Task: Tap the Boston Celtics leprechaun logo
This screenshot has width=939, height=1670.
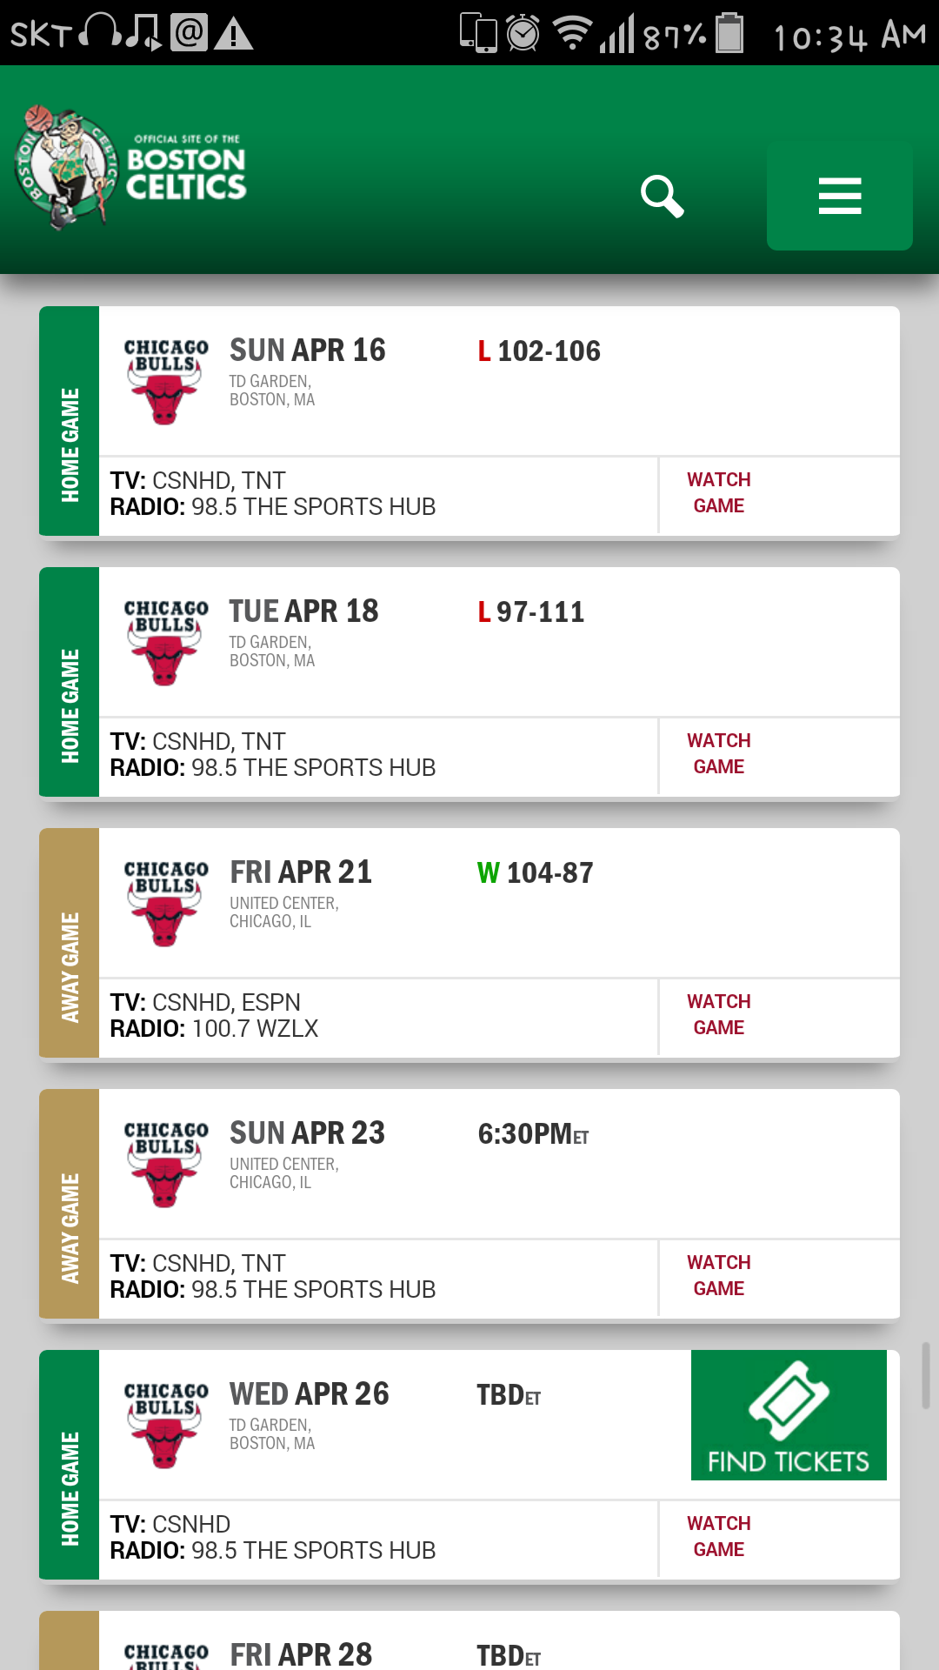Action: point(65,166)
